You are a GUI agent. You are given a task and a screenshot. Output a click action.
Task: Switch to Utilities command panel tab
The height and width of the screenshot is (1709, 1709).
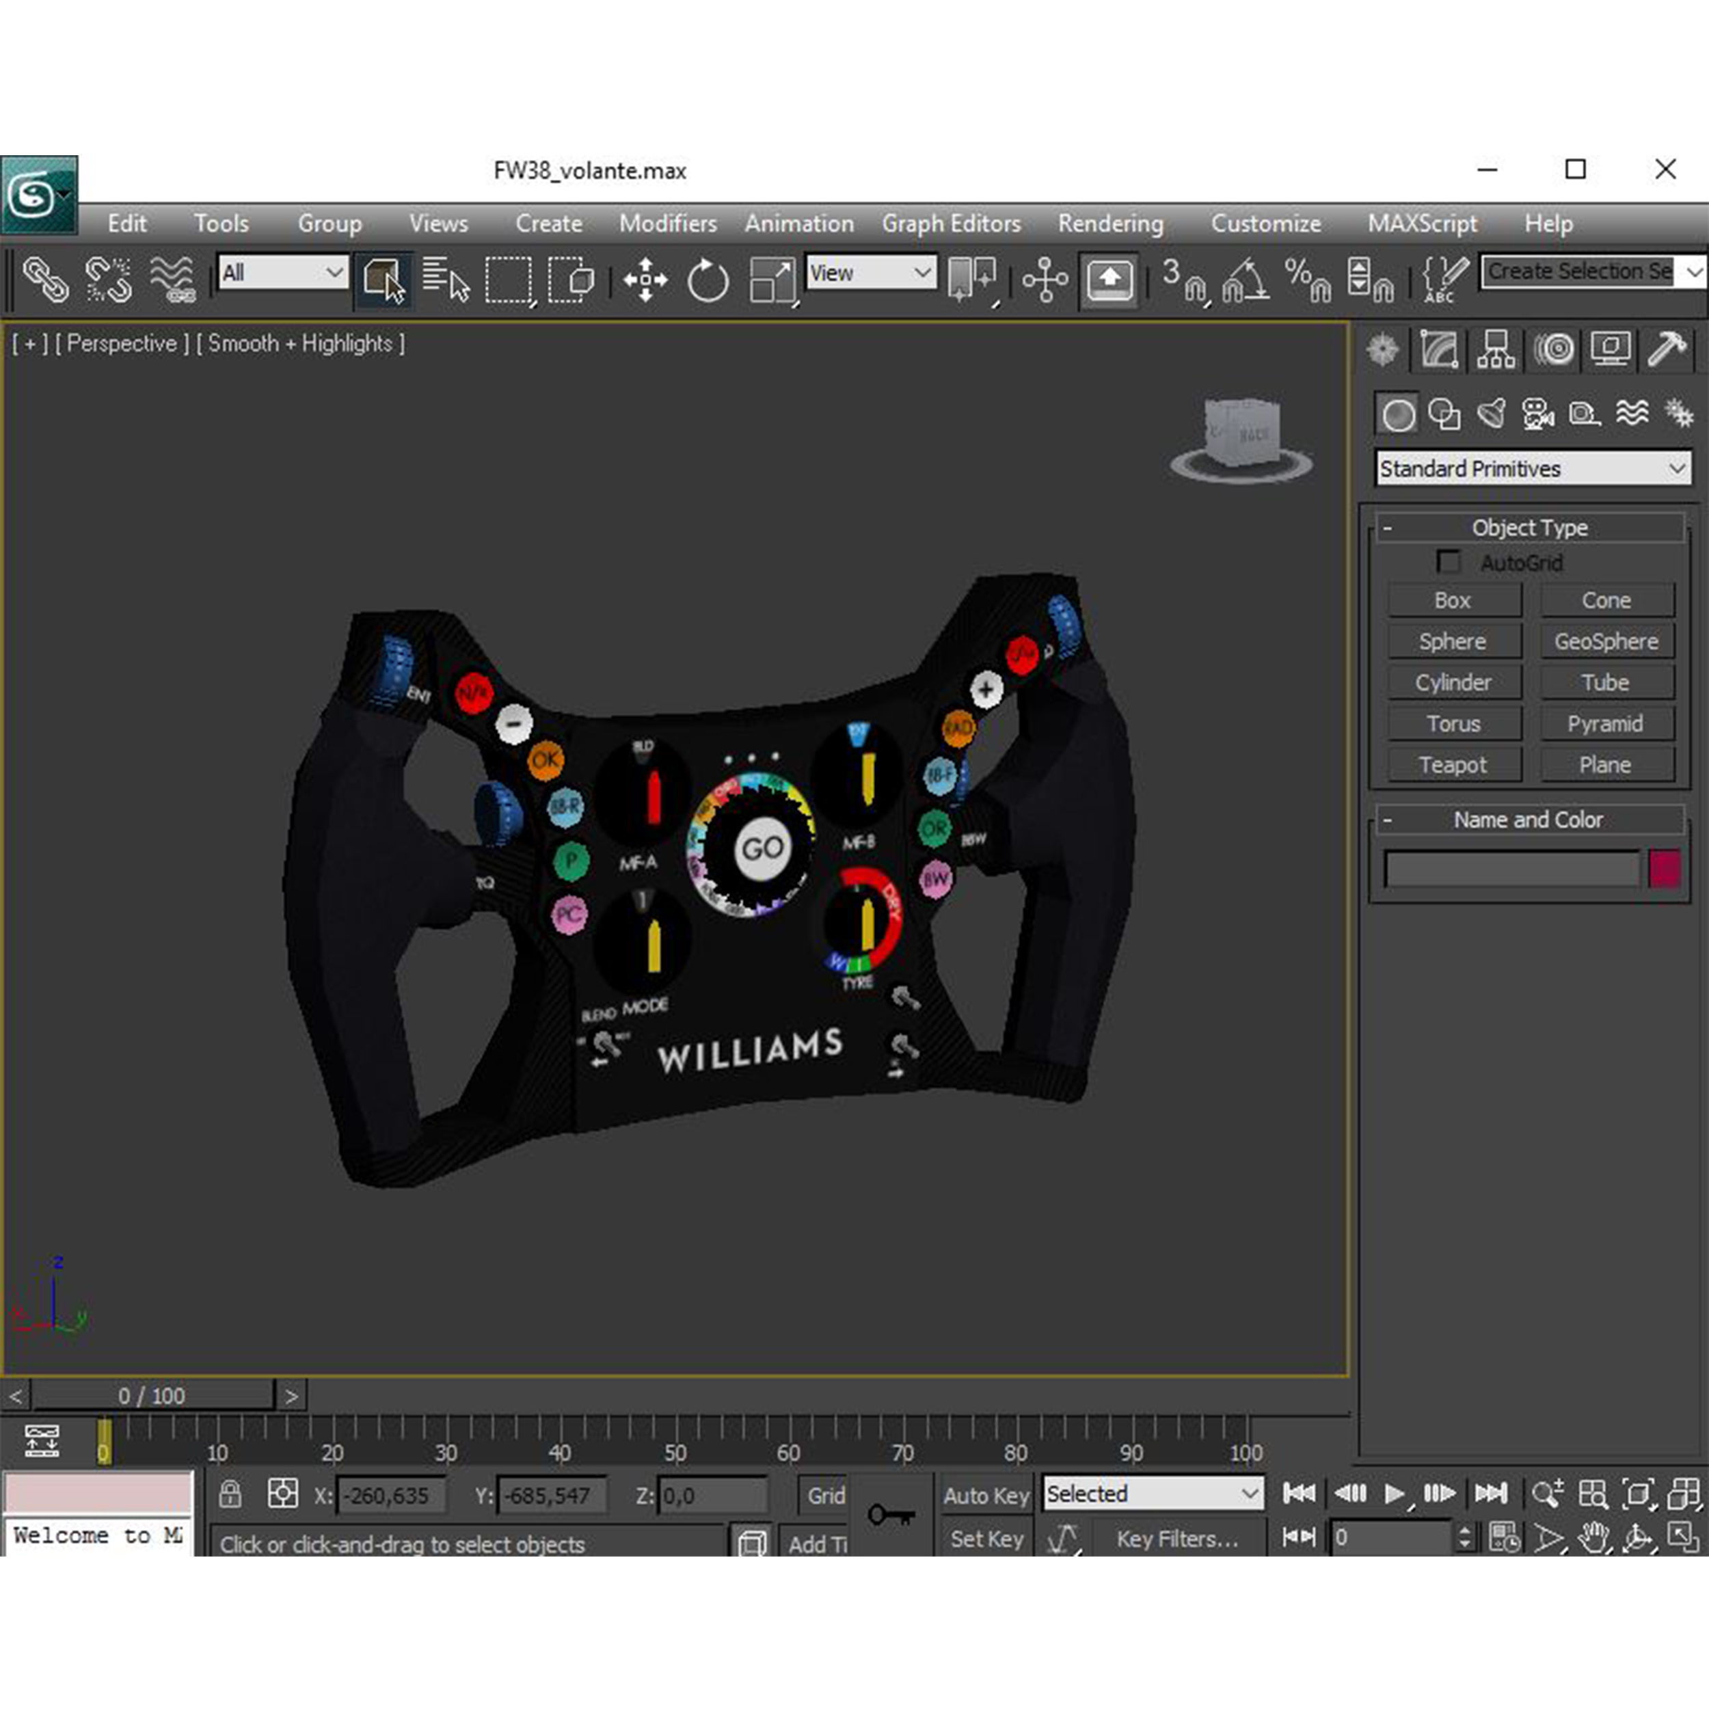(x=1667, y=349)
